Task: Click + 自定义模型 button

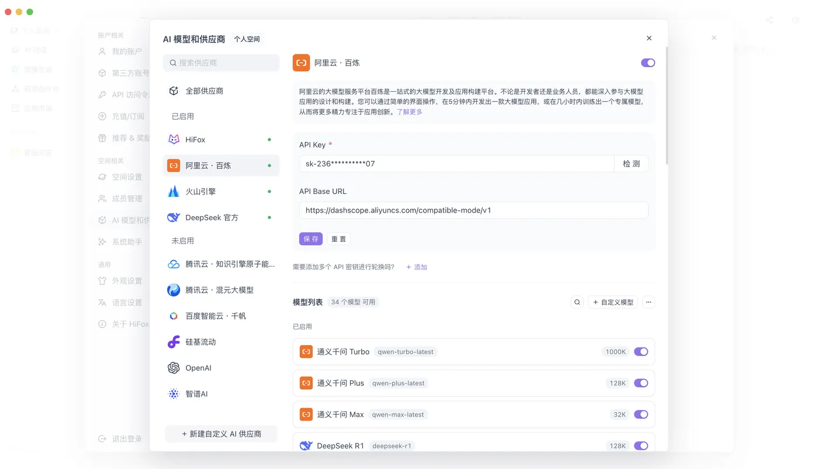Action: [x=613, y=302]
